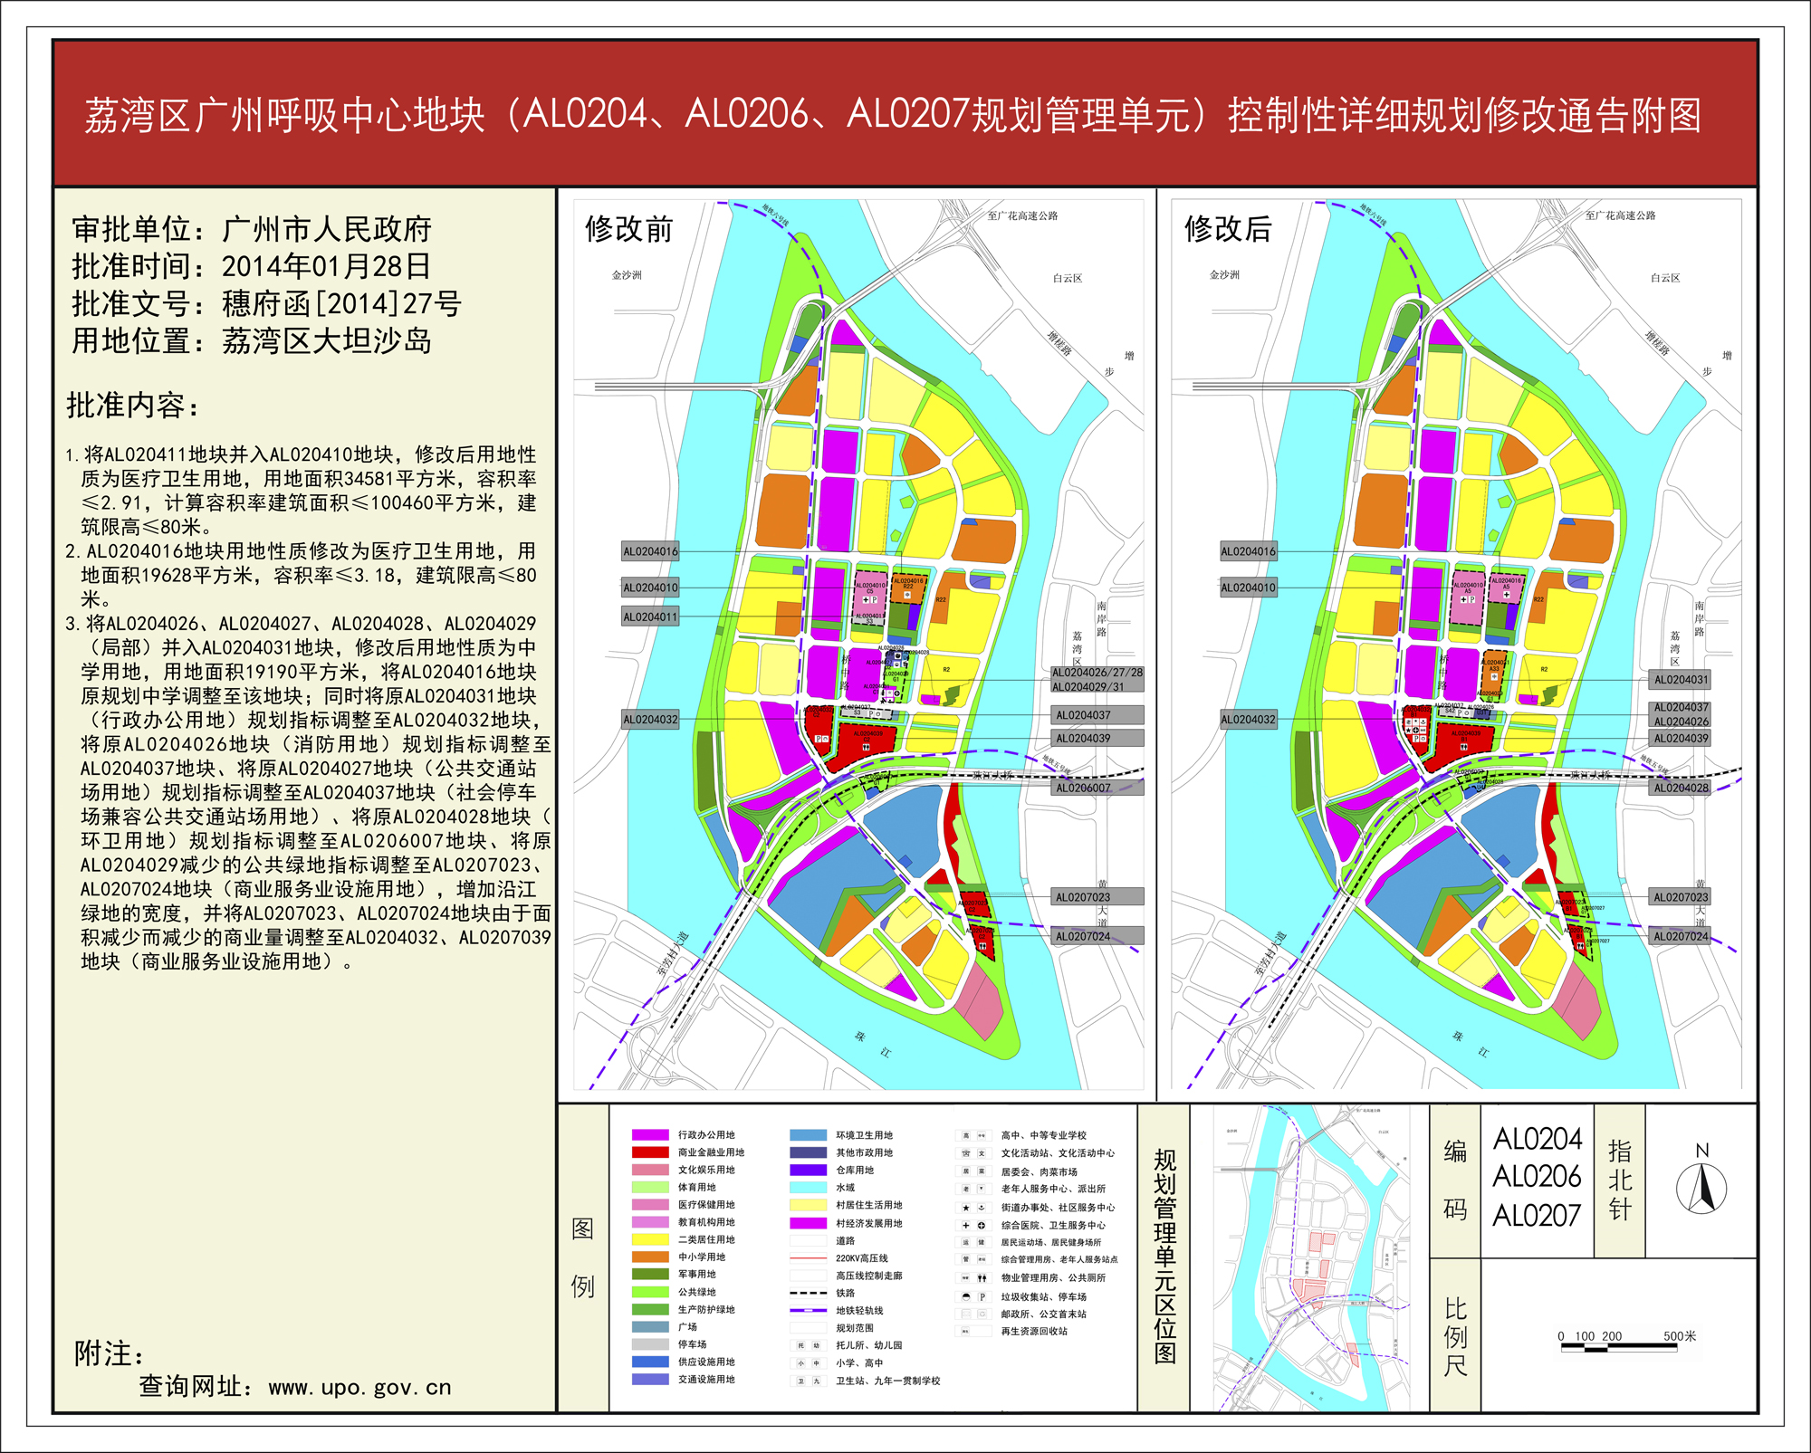Click the 高压线控制走廊 legend label
The image size is (1811, 1453).
[x=869, y=1276]
